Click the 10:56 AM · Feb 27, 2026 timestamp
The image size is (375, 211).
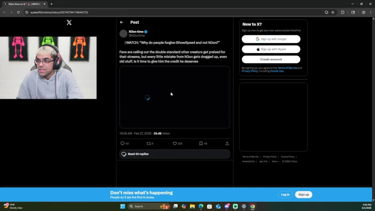(135, 133)
